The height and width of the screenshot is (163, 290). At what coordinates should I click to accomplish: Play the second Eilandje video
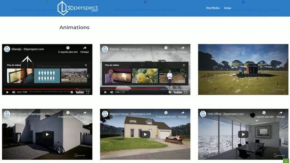pyautogui.click(x=106, y=92)
